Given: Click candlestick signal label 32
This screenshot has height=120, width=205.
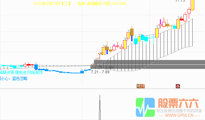Looking at the screenshot, I should coord(140,36).
